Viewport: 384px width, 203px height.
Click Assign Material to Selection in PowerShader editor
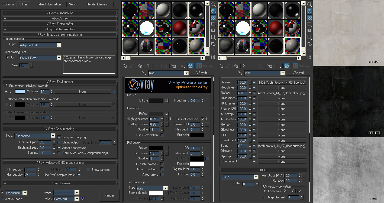(140, 66)
